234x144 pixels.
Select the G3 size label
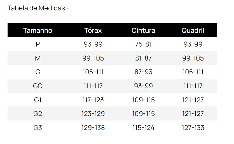click(x=38, y=128)
